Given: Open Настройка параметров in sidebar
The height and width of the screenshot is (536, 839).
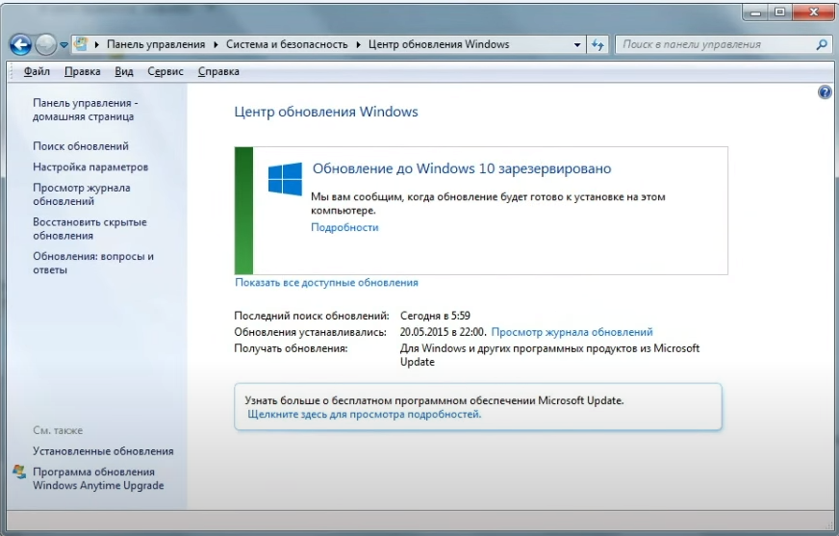Looking at the screenshot, I should (90, 166).
